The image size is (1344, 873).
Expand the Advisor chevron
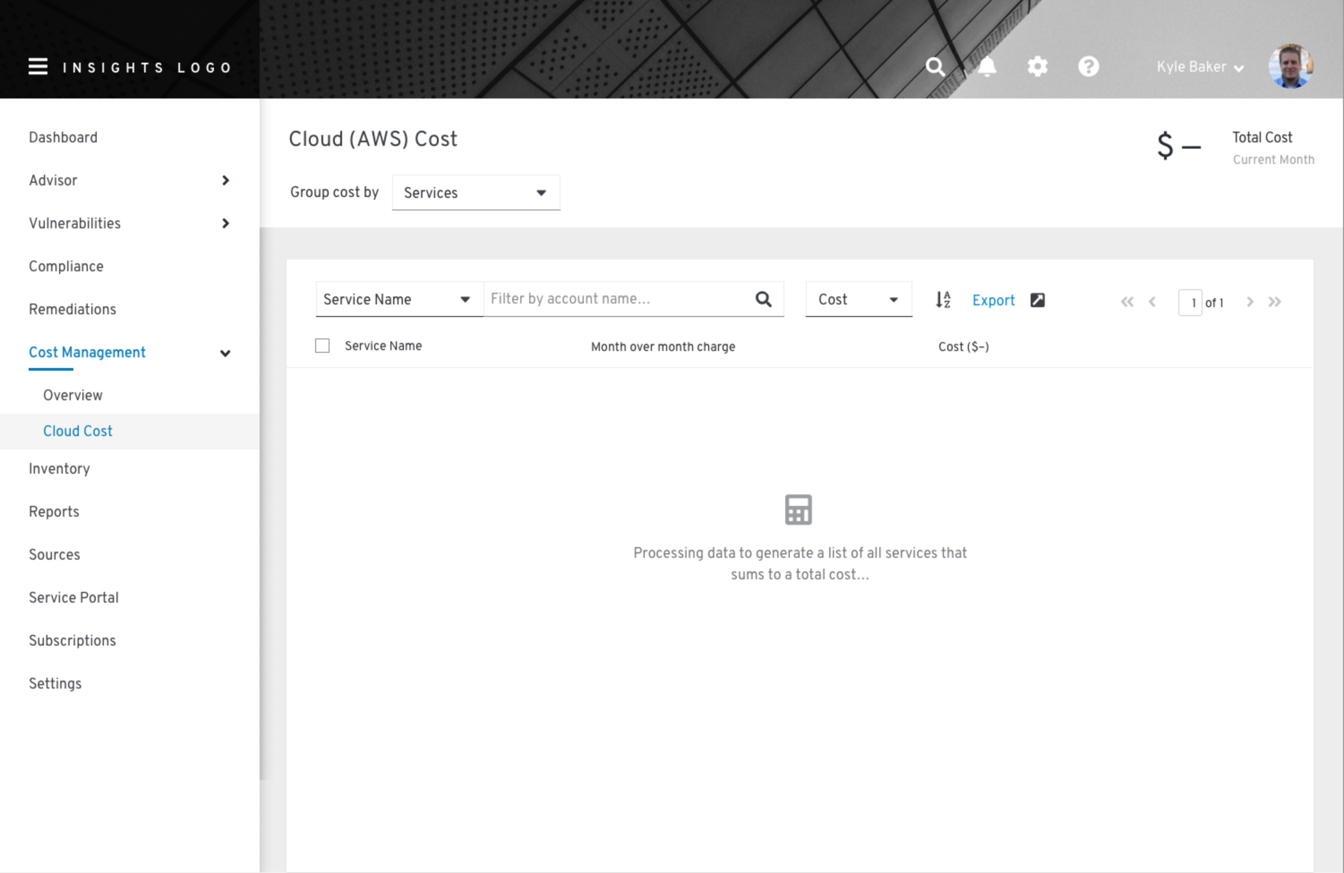(225, 180)
